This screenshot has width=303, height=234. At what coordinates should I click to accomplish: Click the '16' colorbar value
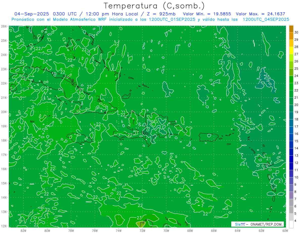[x=296, y=134]
